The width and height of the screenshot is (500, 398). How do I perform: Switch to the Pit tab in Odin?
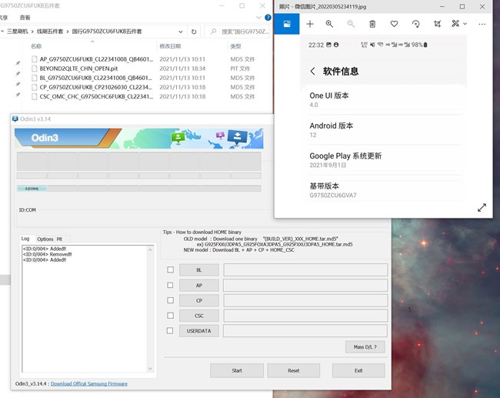(59, 239)
